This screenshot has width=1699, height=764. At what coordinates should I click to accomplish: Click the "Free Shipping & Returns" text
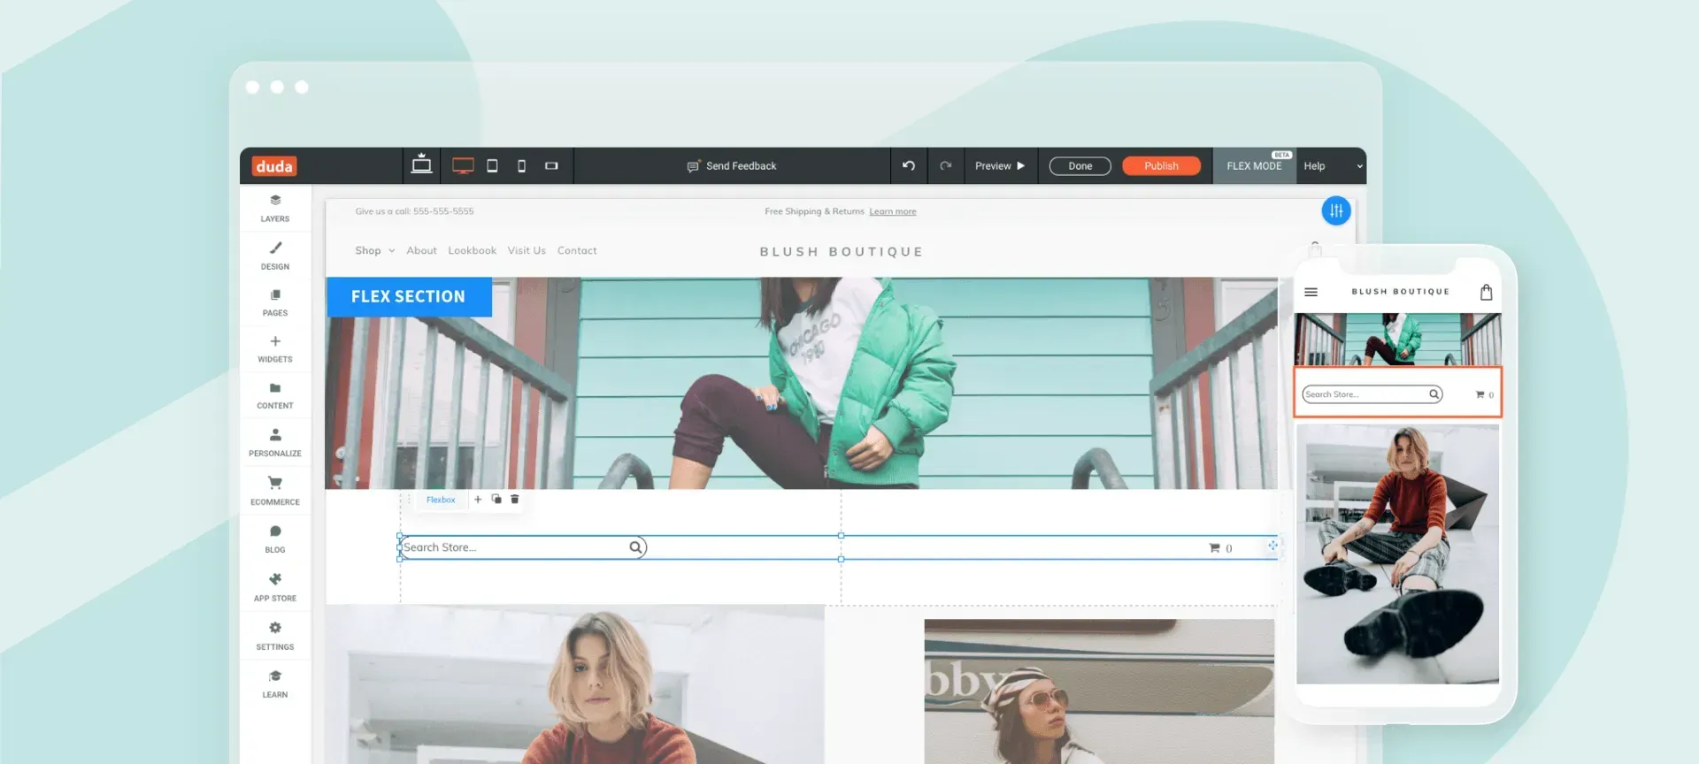tap(814, 211)
